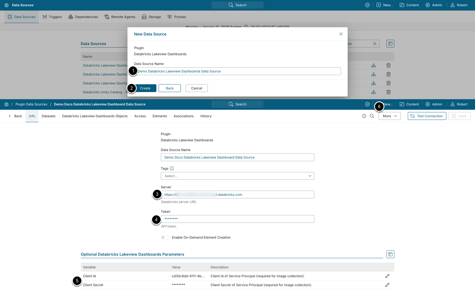Click hierarchy icon in Databricks Unity Catalog row
The height and width of the screenshot is (292, 475).
click(373, 92)
